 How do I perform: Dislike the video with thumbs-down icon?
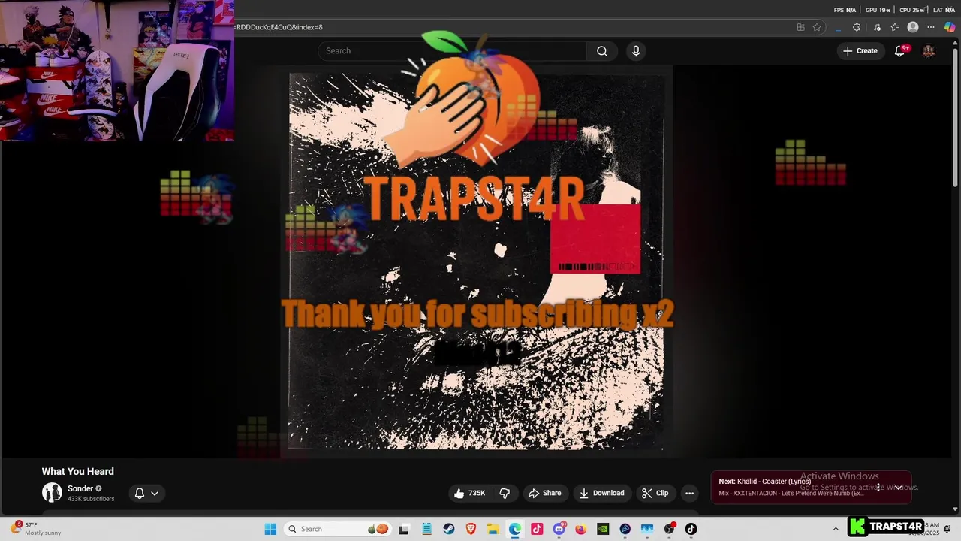click(x=505, y=493)
